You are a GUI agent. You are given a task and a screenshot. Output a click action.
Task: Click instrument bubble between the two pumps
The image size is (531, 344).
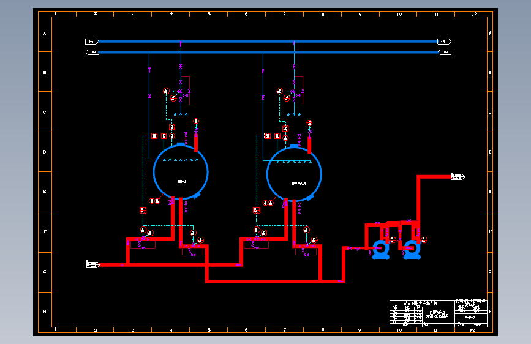click(393, 240)
